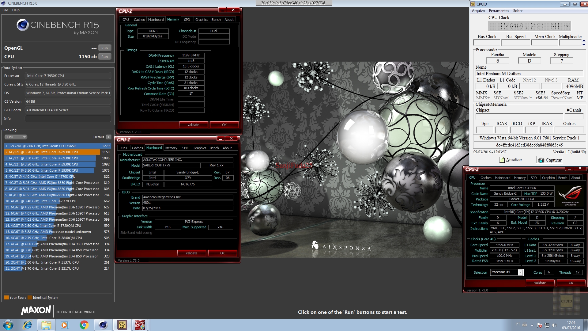The height and width of the screenshot is (331, 588).
Task: Open Sobre menu in CPUID window
Action: 518,11
